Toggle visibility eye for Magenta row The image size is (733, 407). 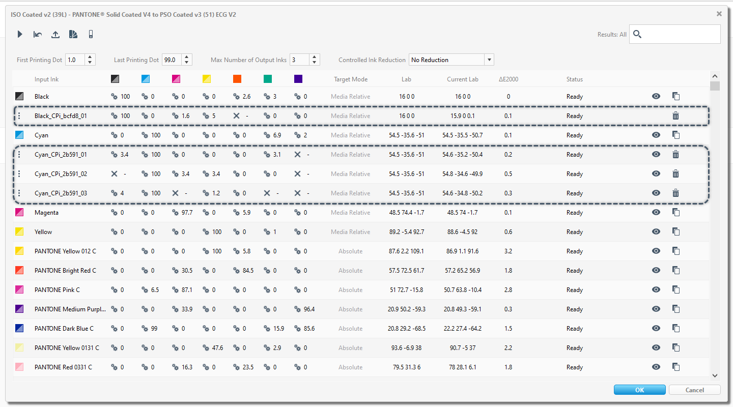[656, 212]
